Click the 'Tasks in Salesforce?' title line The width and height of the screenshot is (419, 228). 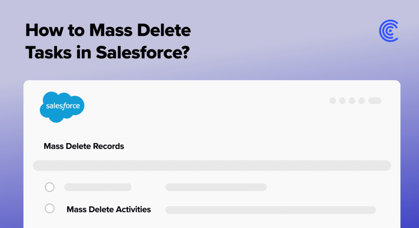point(108,52)
